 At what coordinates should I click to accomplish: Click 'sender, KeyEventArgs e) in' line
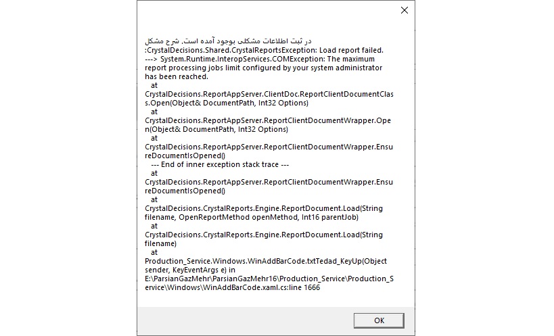(x=190, y=270)
